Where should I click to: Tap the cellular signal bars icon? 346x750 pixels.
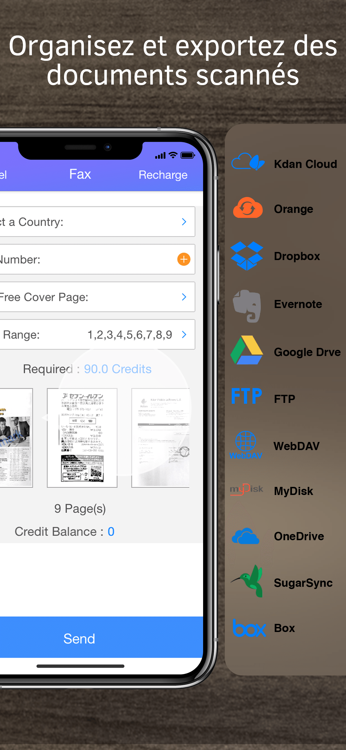click(160, 156)
